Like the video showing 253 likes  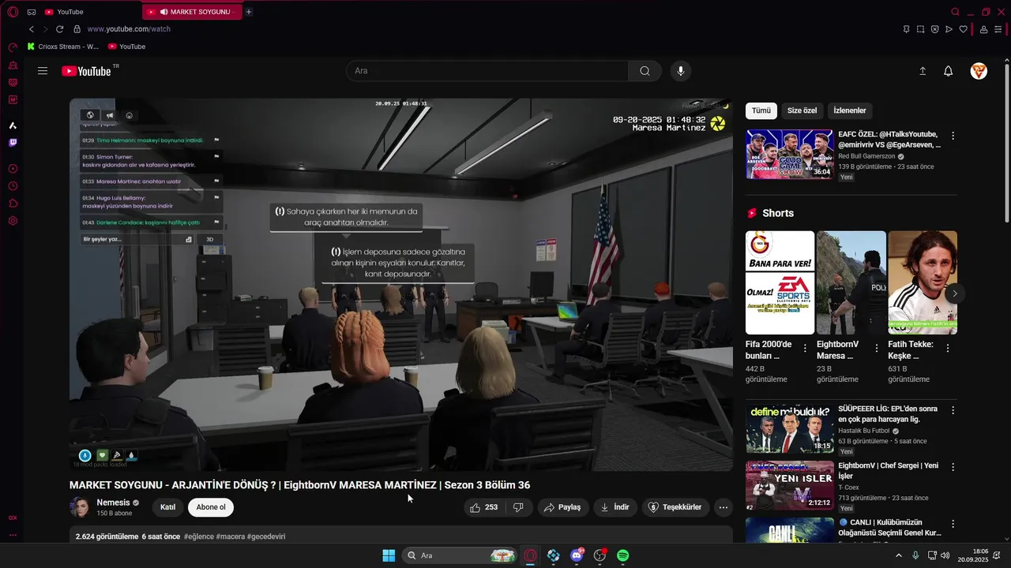coord(484,507)
